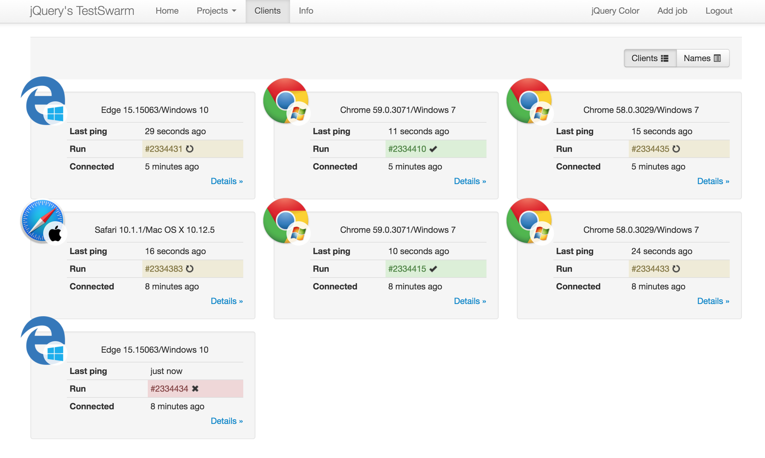Log out via the Logout link
This screenshot has width=765, height=458.
pyautogui.click(x=719, y=11)
